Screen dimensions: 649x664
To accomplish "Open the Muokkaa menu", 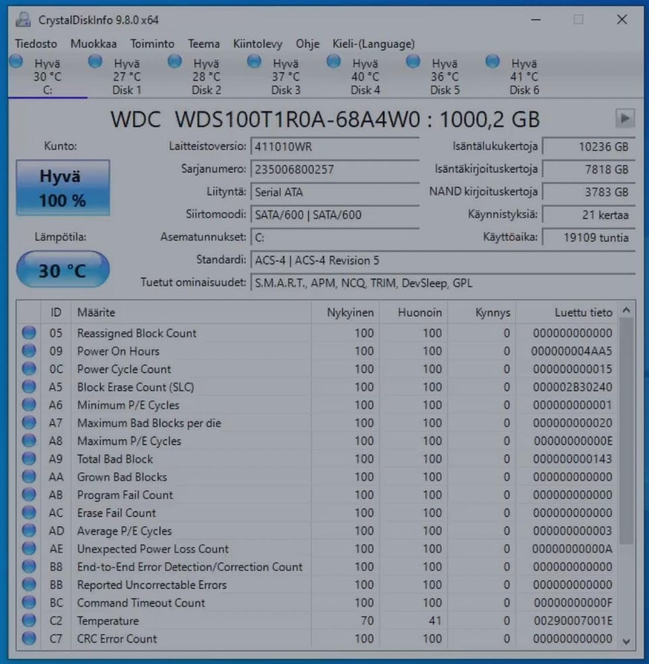I will (93, 44).
